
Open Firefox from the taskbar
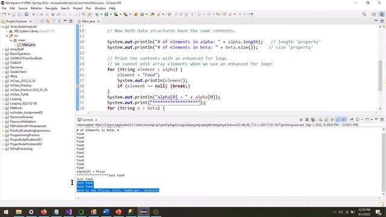[44, 212]
